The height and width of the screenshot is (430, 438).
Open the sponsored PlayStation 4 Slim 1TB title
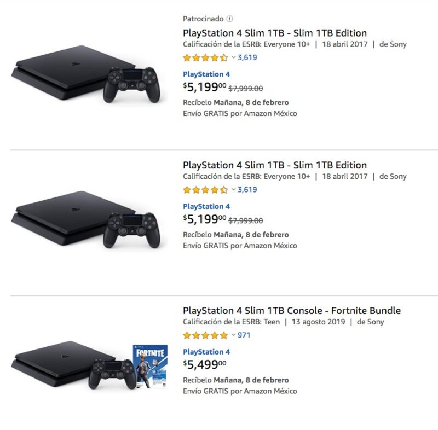pyautogui.click(x=275, y=33)
